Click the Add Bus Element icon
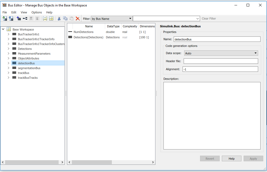 coord(25,18)
